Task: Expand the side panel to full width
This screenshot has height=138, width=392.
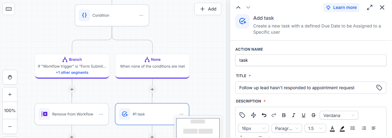Action: click(370, 8)
